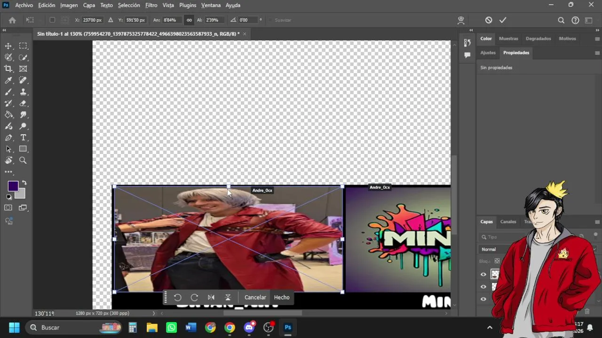Image resolution: width=602 pixels, height=338 pixels.
Task: Select the Path Selection tool
Action: 8,149
